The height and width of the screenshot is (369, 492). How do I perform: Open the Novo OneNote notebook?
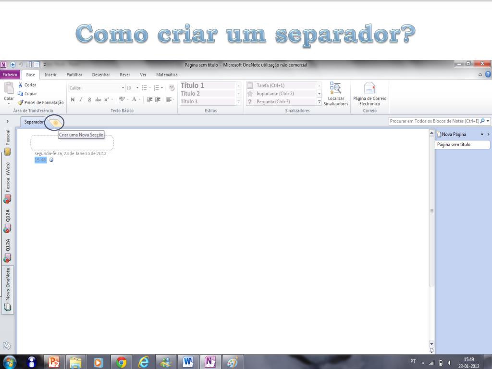(8, 289)
